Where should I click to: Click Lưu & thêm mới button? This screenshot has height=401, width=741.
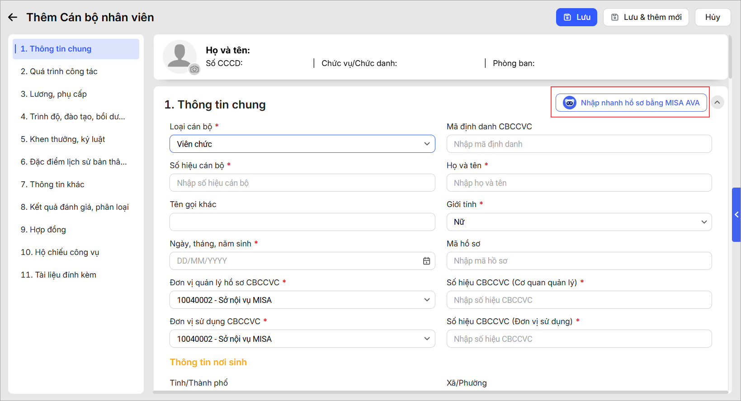pyautogui.click(x=646, y=17)
